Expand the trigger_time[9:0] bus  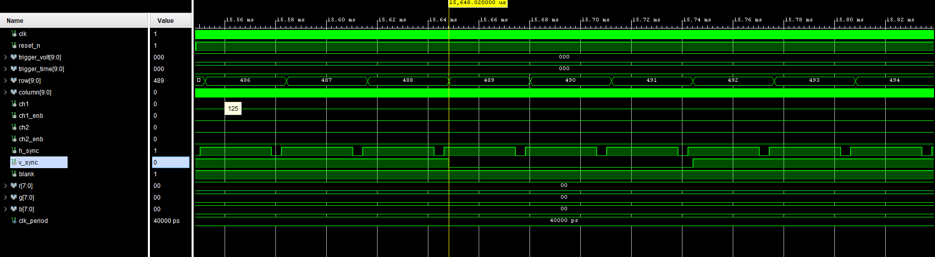pos(6,69)
